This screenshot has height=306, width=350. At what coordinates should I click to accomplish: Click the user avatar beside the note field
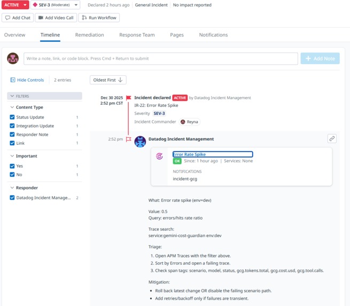13,58
